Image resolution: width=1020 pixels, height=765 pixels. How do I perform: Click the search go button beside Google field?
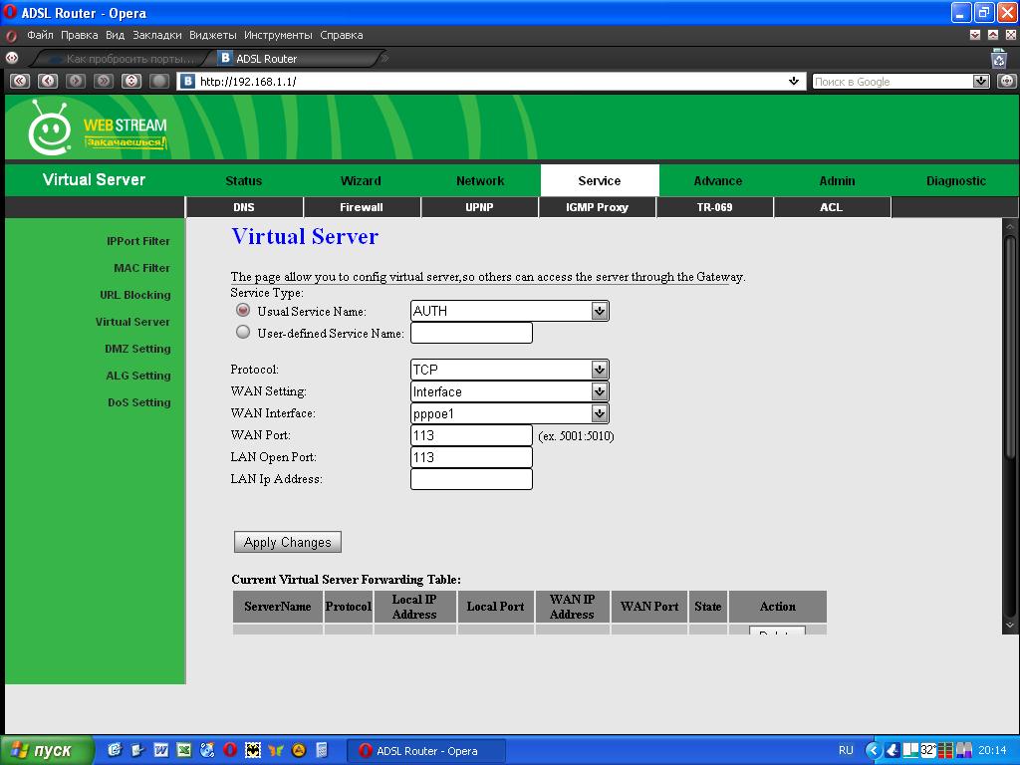(1006, 82)
